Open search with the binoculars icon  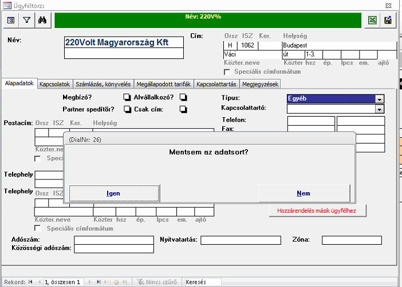(42, 20)
